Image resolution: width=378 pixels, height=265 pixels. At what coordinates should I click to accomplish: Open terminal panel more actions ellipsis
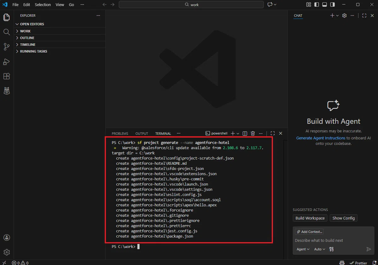point(261,133)
